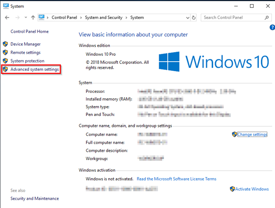This screenshot has height=208, width=275.
Task: Go to Control Panel Home
Action: pyautogui.click(x=30, y=32)
